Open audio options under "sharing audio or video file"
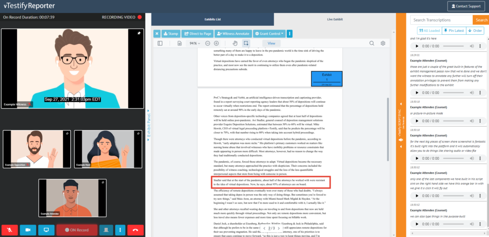The width and height of the screenshot is (489, 237). click(480, 159)
